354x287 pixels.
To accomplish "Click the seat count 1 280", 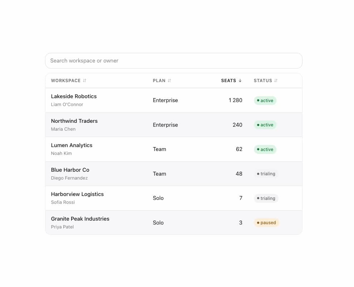I will [x=235, y=100].
